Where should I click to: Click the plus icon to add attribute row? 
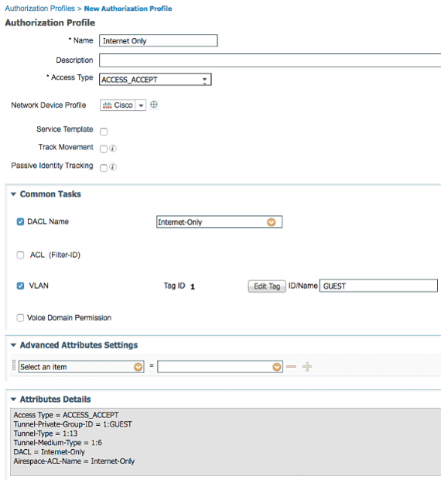coord(307,366)
